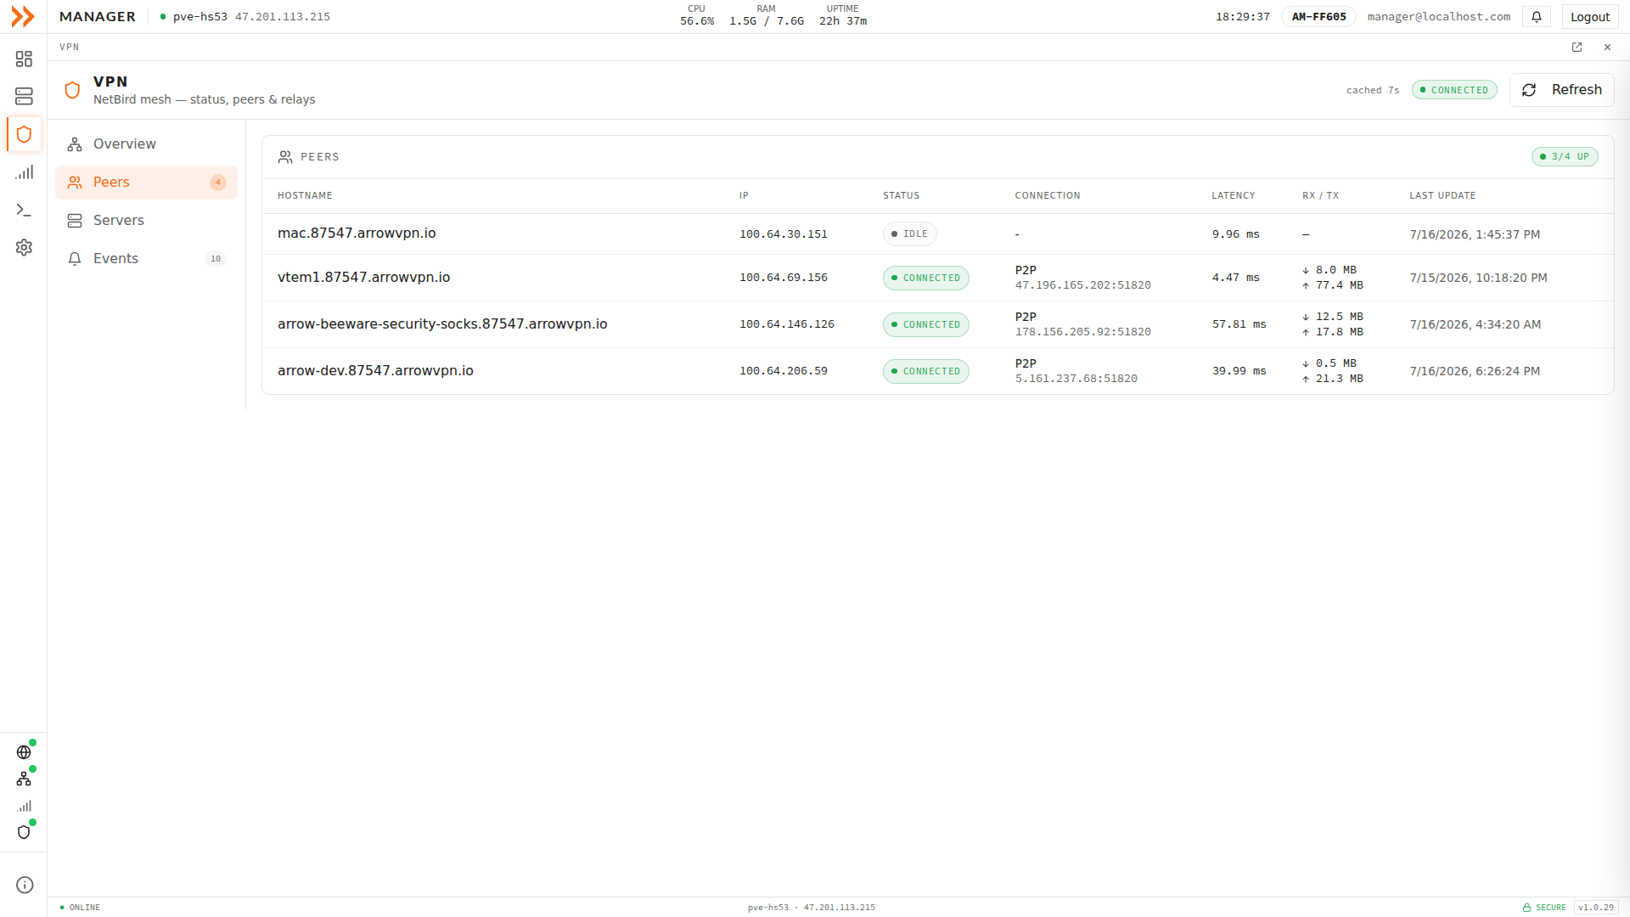Click the globe status icon near bottom rail
This screenshot has height=917, width=1630.
[x=24, y=752]
